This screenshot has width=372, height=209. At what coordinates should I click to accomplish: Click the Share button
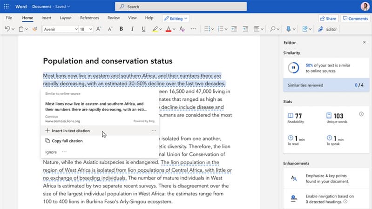[x=328, y=18]
